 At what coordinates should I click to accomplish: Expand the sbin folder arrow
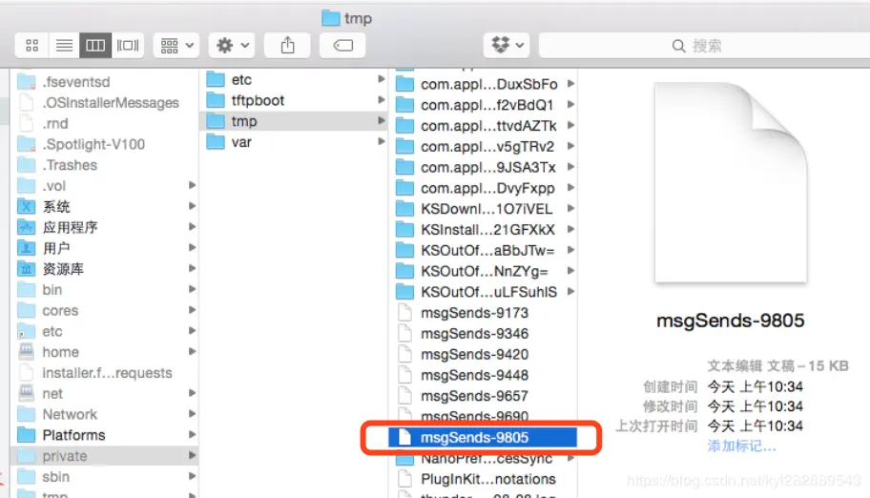(x=192, y=476)
